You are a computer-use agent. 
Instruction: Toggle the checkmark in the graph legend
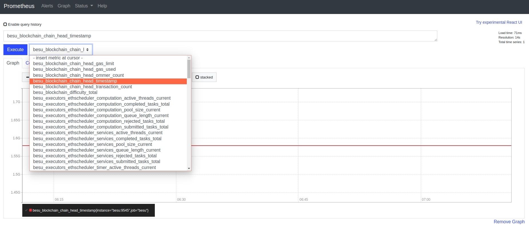click(x=26, y=210)
